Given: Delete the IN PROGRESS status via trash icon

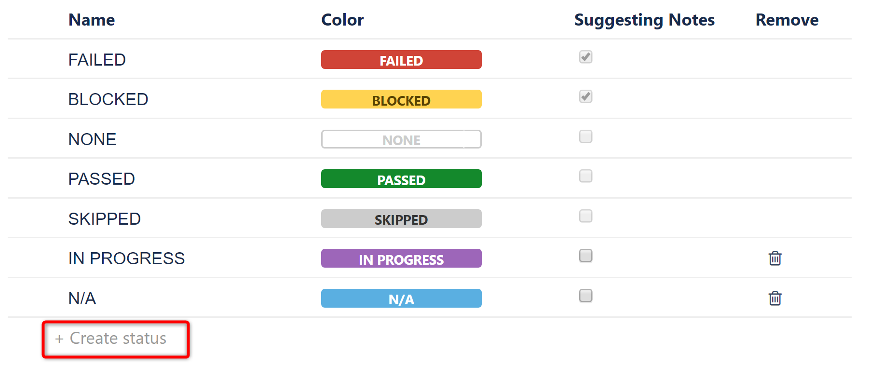Looking at the screenshot, I should 774,258.
